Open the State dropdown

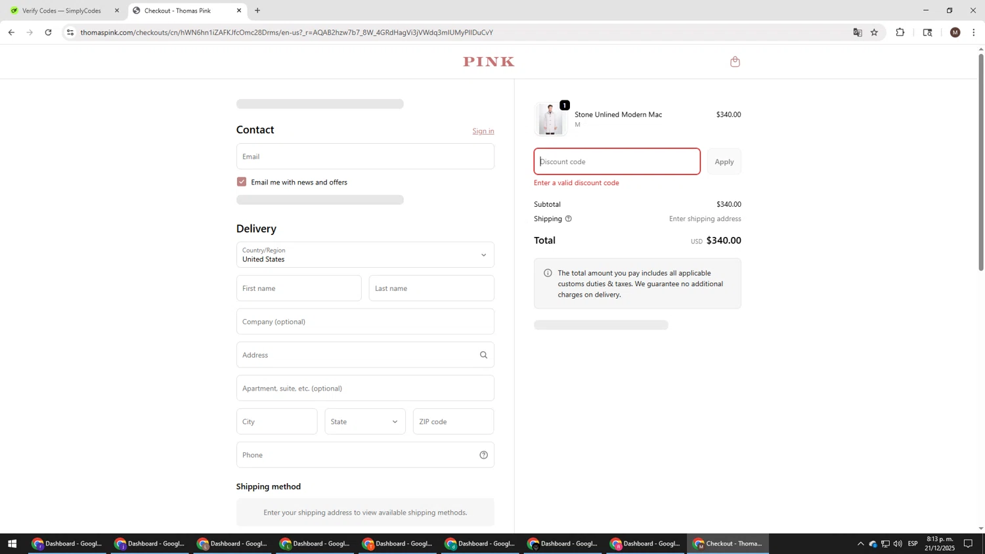(x=365, y=421)
